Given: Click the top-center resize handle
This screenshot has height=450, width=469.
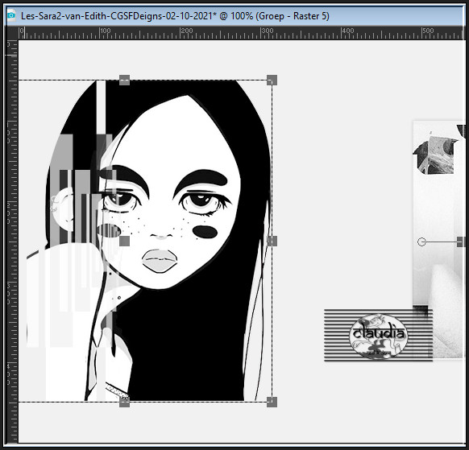Looking at the screenshot, I should [x=124, y=80].
